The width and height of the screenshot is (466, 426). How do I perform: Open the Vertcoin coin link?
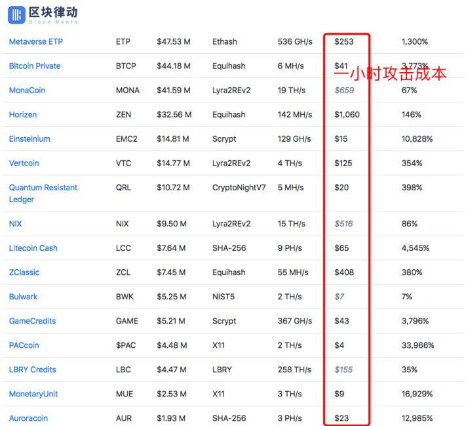tap(24, 163)
